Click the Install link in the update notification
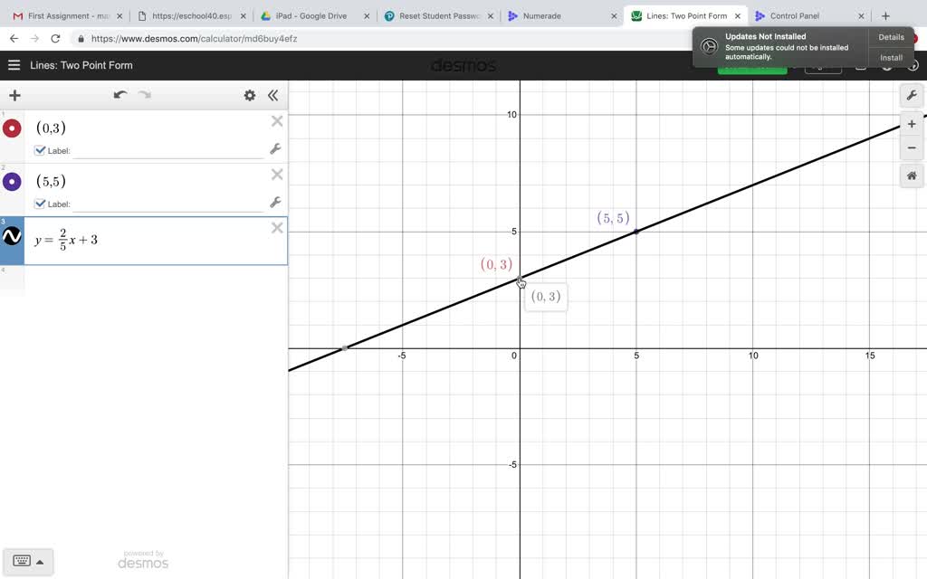The height and width of the screenshot is (579, 927). tap(891, 57)
